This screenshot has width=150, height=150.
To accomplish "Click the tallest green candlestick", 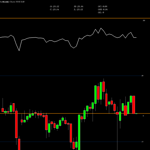I will click(x=79, y=132).
